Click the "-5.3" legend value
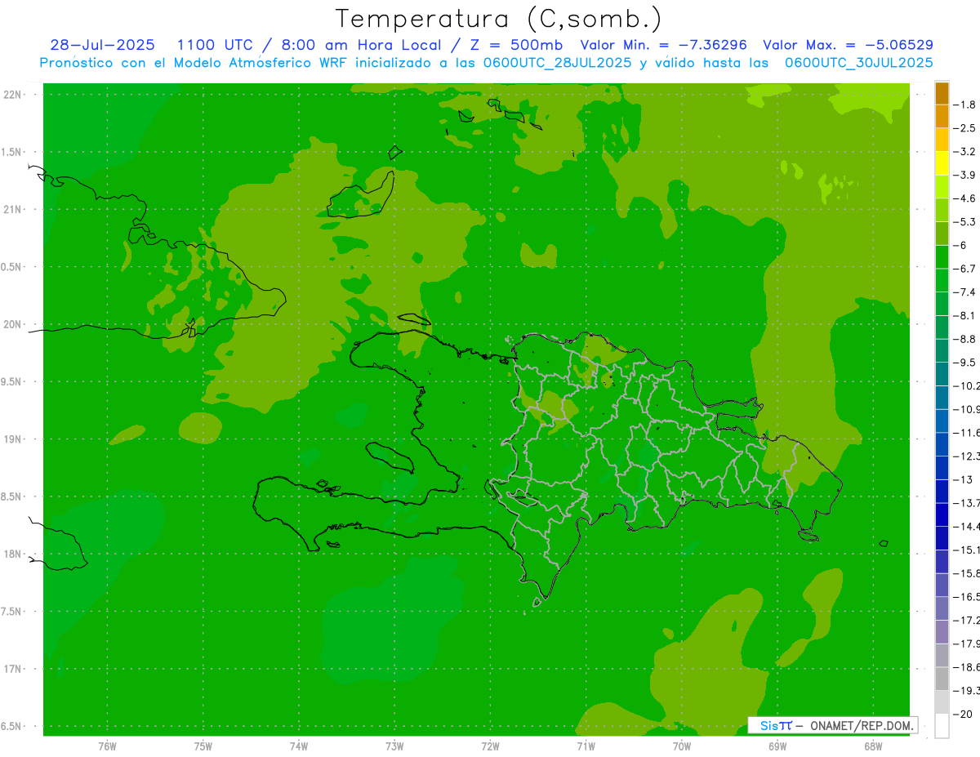This screenshot has height=757, width=980. pyautogui.click(x=965, y=222)
